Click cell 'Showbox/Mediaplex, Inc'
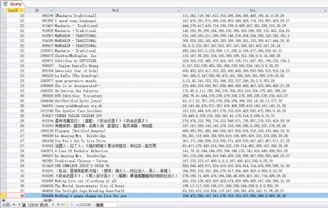 tap(118, 56)
